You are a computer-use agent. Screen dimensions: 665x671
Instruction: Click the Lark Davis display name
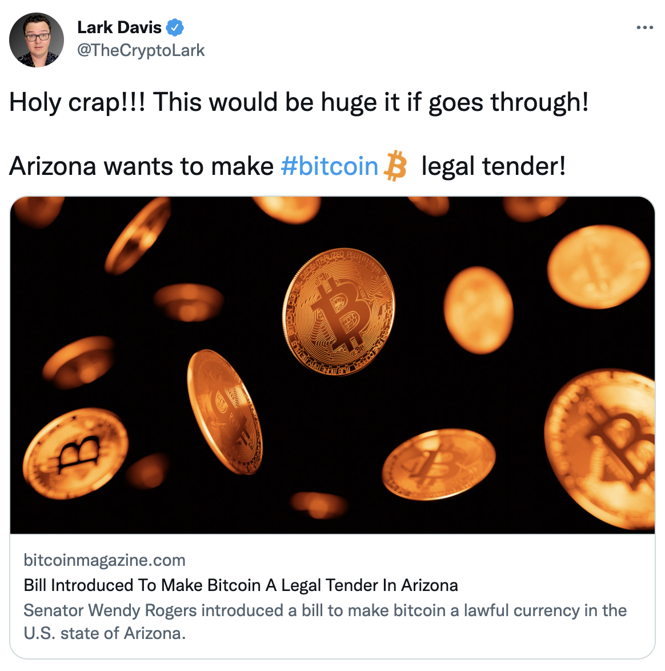click(x=119, y=27)
